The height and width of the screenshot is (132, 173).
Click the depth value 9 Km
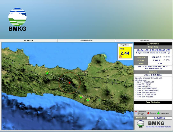(160, 63)
